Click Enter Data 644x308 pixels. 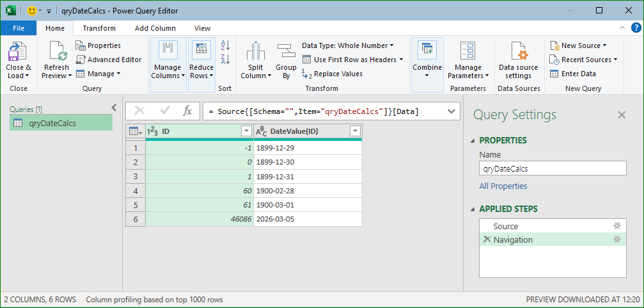573,74
